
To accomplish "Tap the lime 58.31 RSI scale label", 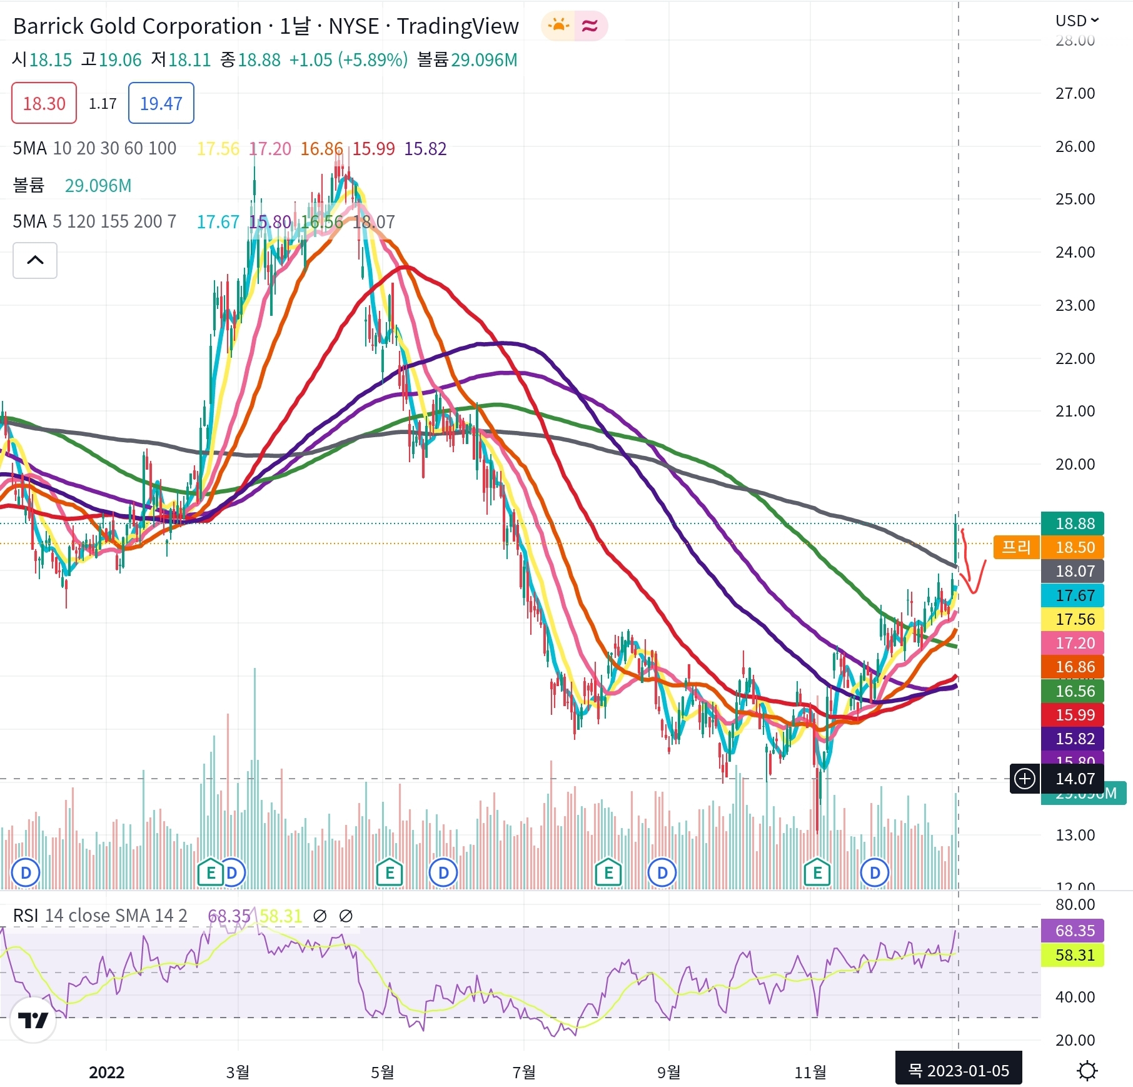I will coord(1072,955).
